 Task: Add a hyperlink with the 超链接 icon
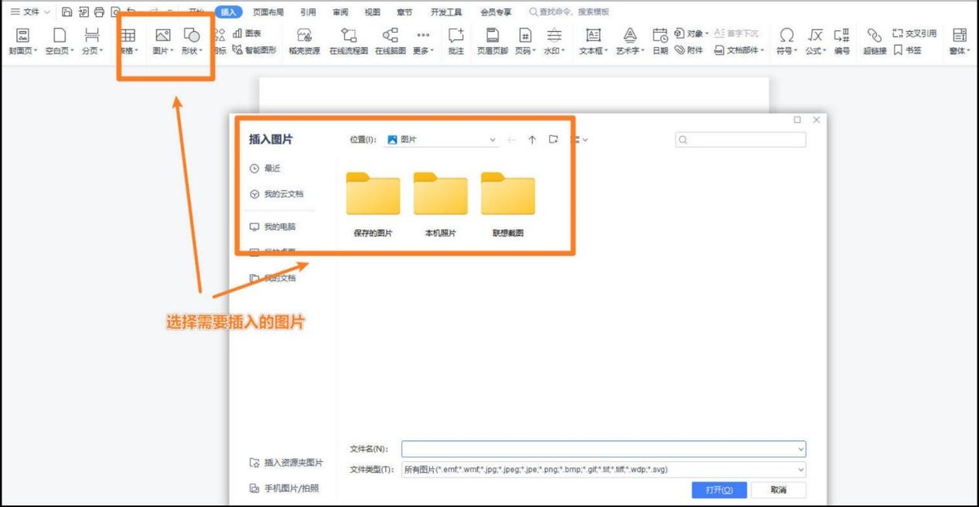tap(875, 42)
